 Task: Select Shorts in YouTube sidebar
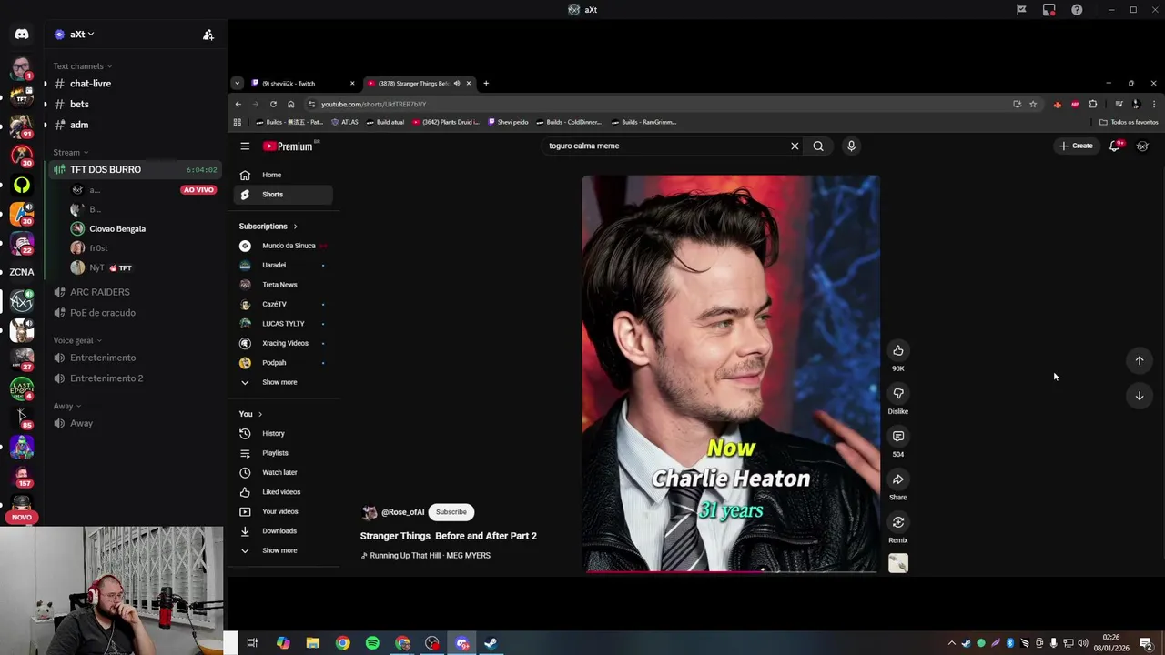tap(282, 195)
